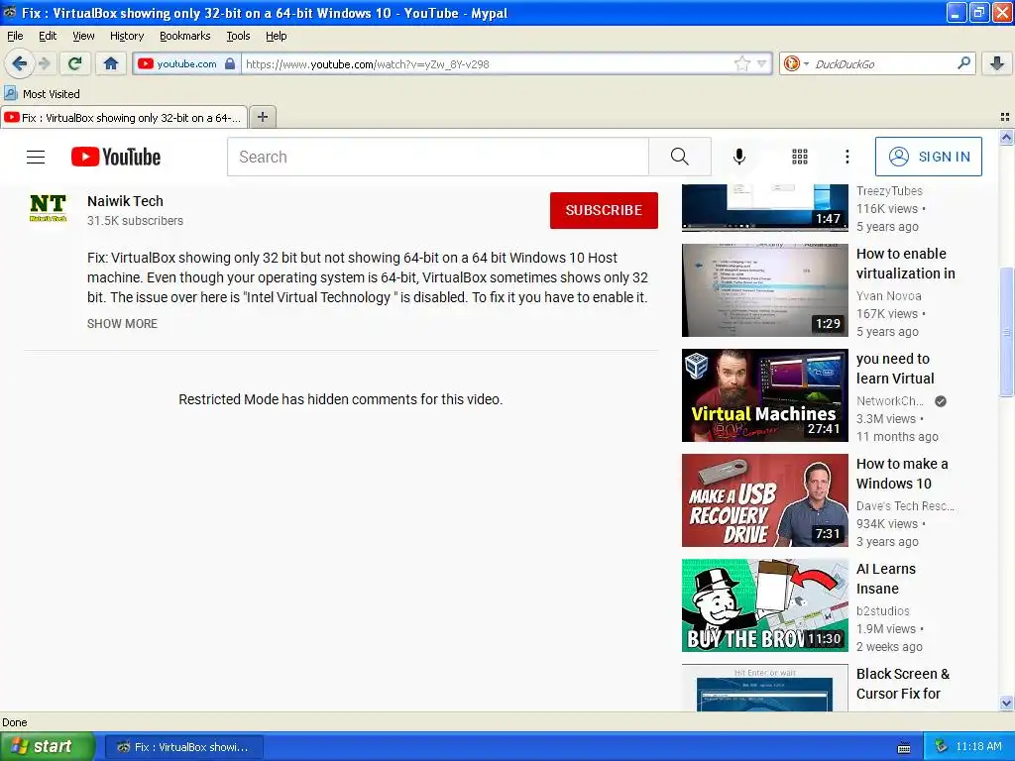Image resolution: width=1015 pixels, height=761 pixels.
Task: Go back with the browser back arrow
Action: tap(19, 63)
